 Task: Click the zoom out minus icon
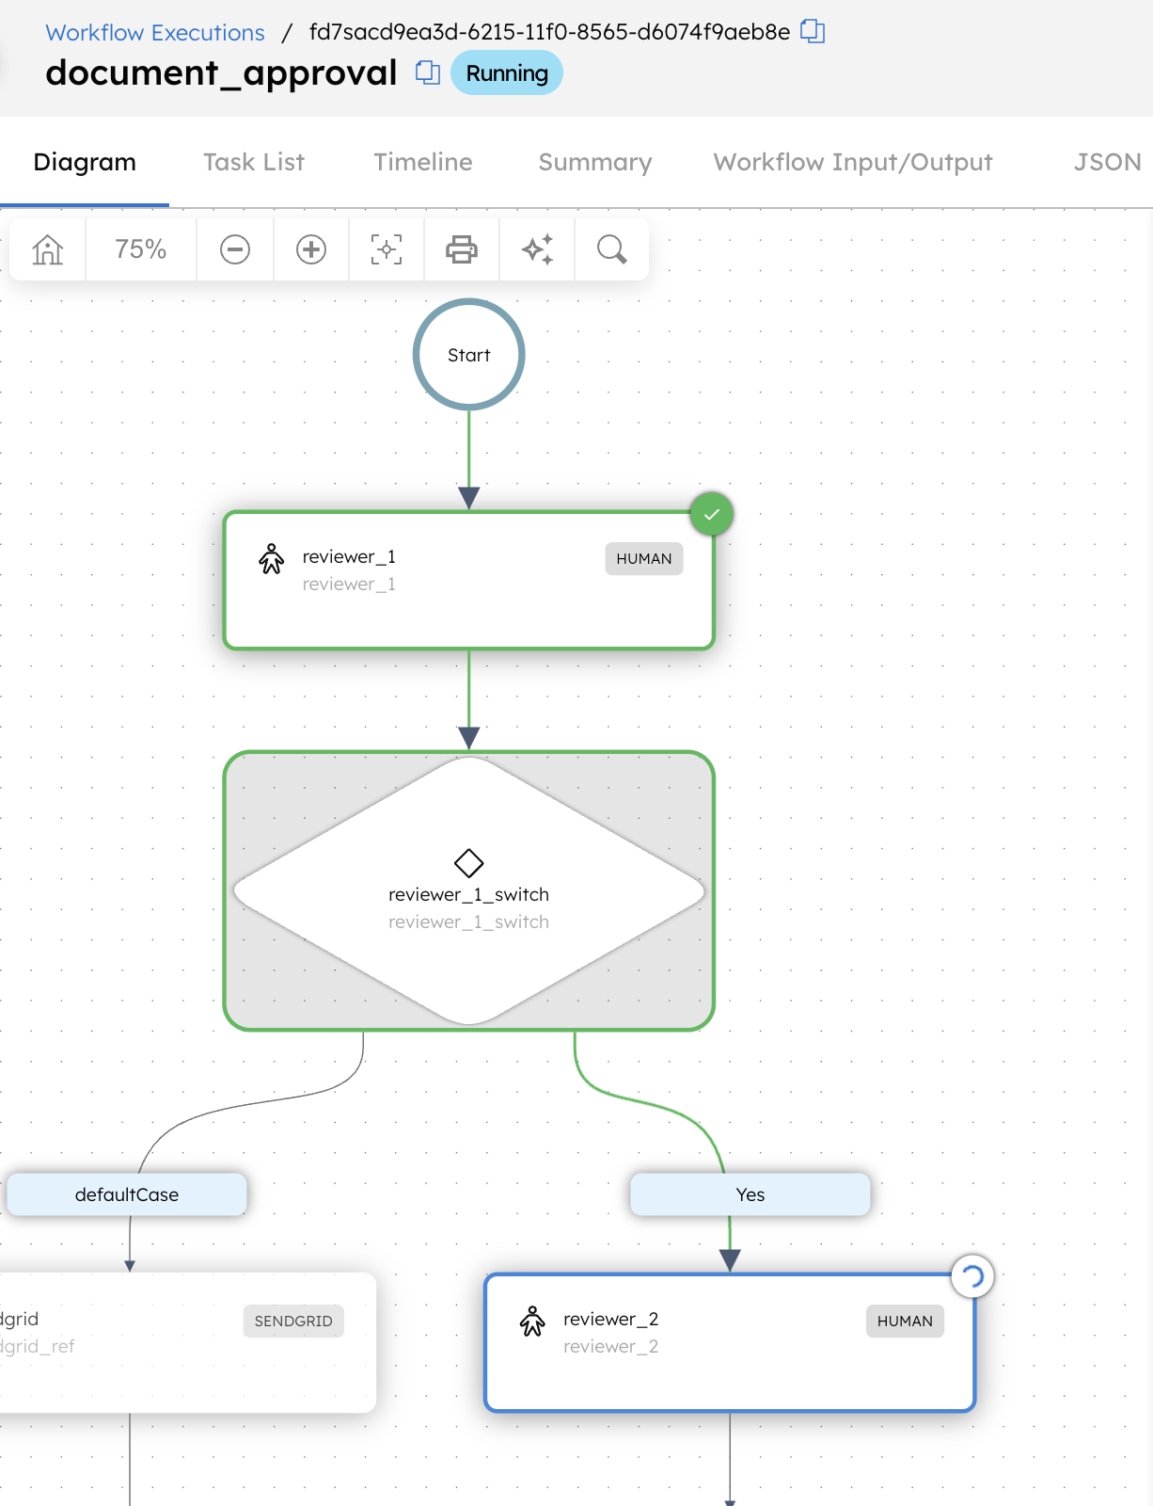click(x=235, y=249)
